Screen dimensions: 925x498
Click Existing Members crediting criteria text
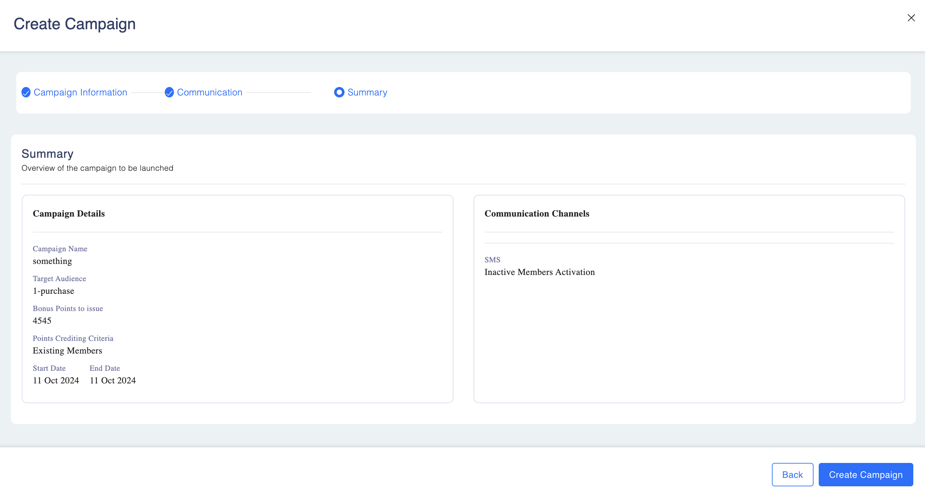67,351
